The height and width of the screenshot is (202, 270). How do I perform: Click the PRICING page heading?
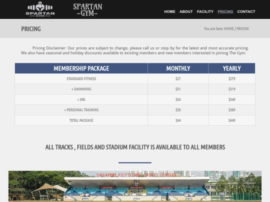[x=31, y=29]
